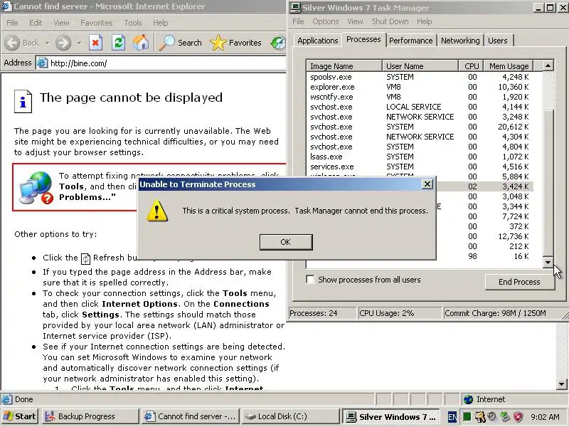Click the Task Manager title bar icon
Image resolution: width=569 pixels, height=427 pixels.
click(x=295, y=7)
